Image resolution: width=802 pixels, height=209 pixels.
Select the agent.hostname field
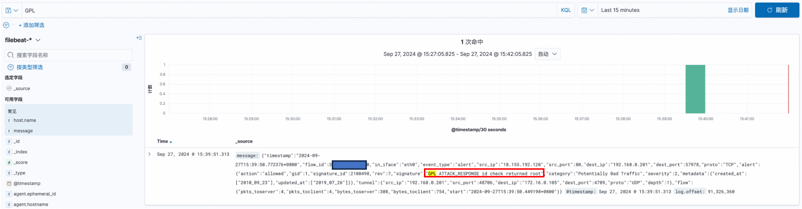click(x=31, y=205)
